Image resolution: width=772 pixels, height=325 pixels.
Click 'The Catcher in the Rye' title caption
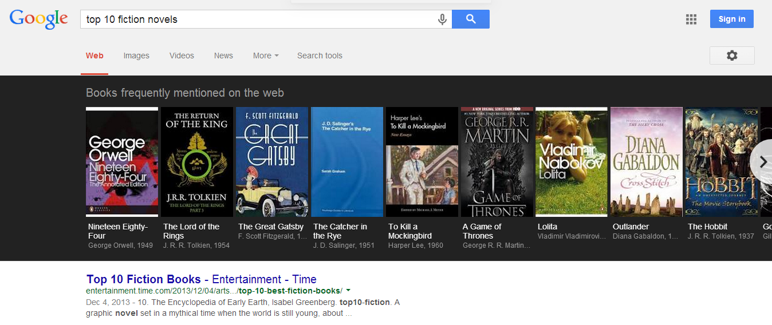click(x=340, y=231)
